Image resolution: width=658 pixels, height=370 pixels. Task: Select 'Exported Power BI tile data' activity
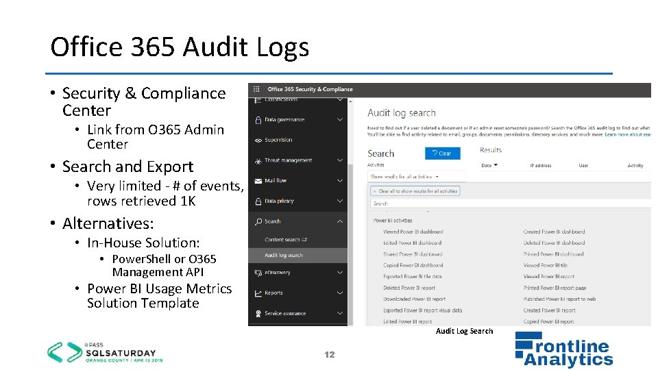click(412, 276)
